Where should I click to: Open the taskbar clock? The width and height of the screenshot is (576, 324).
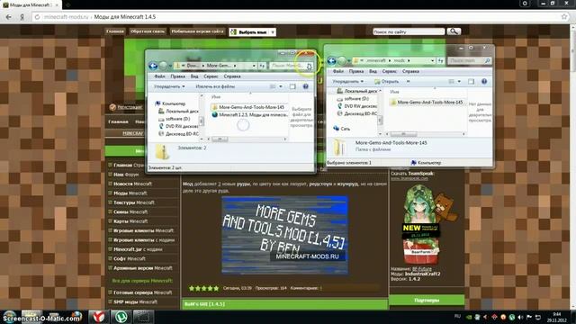coord(556,317)
